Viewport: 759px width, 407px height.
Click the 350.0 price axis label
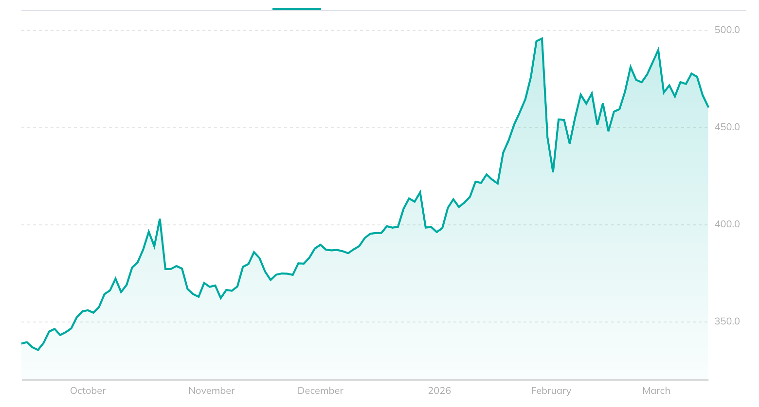coord(727,322)
